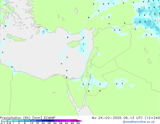Select the 10–15 mm blue legend swatch
Image resolution: width=160 pixels, height=124 pixels.
[33, 121]
